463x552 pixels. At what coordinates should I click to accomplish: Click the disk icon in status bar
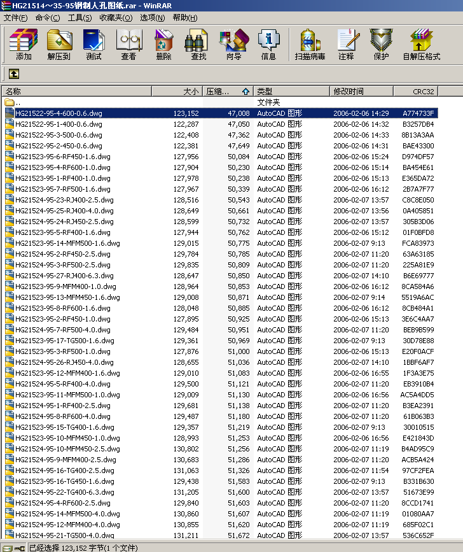(x=7, y=548)
